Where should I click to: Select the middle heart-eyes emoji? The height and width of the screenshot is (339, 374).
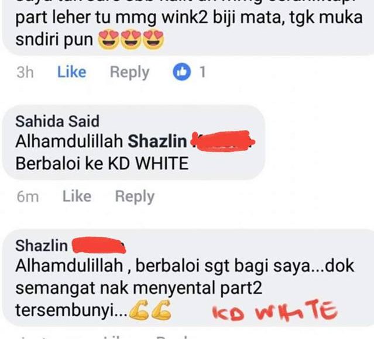[131, 39]
